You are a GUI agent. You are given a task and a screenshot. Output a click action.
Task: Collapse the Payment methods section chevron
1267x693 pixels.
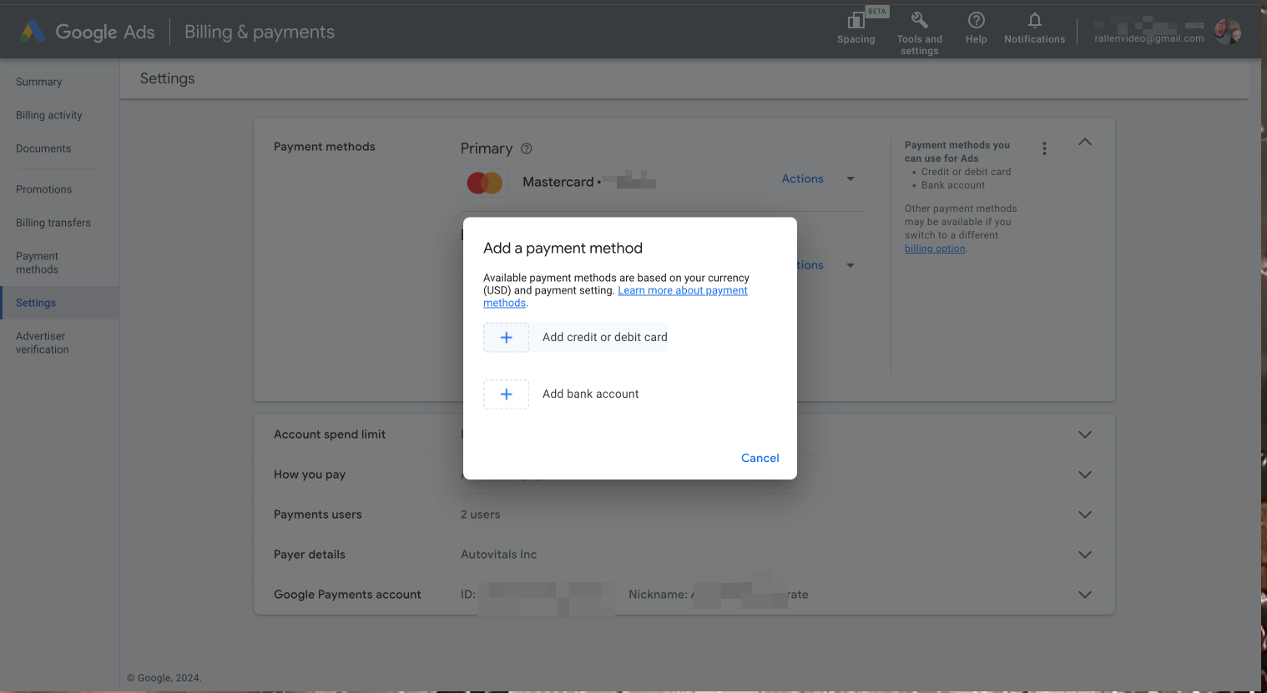[1085, 142]
